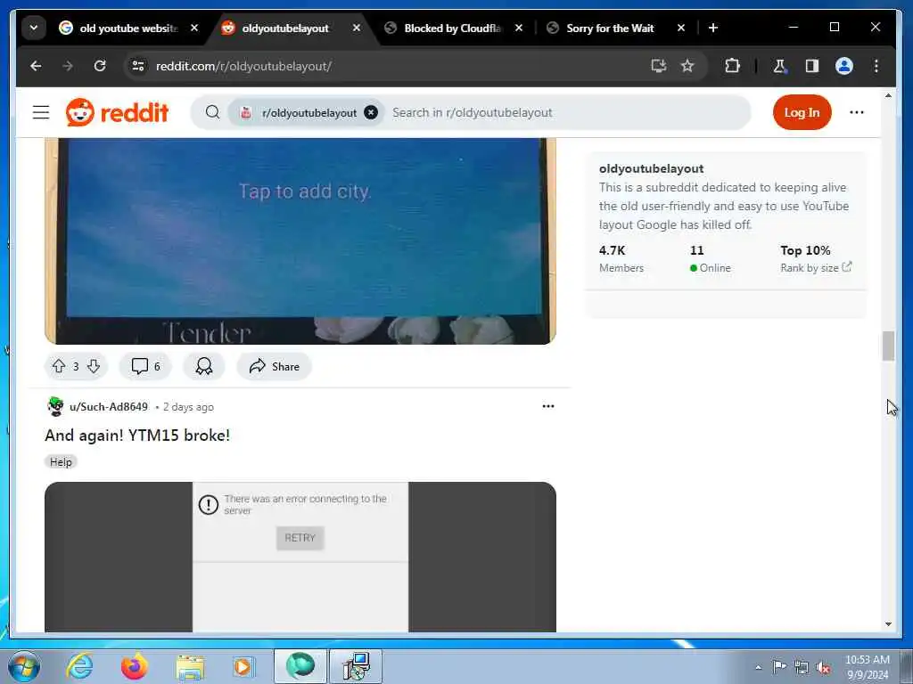Screen dimensions: 913x684
Task: Click '4.7K' members count
Action: click(x=612, y=250)
